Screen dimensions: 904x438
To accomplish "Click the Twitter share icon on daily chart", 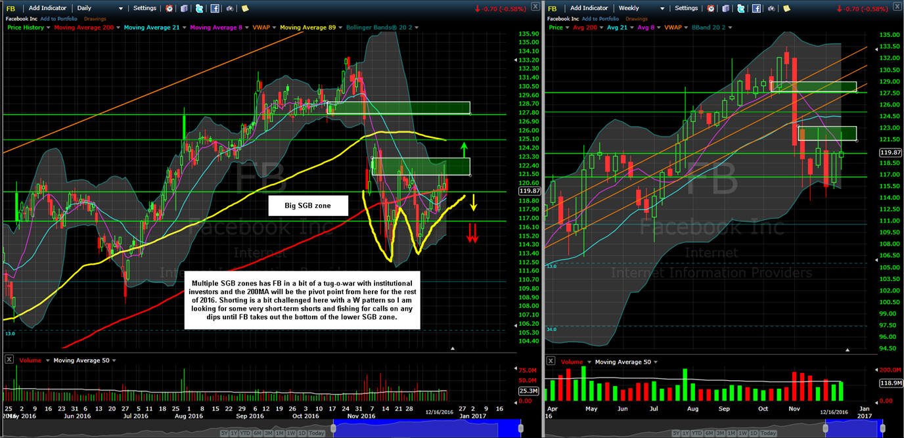I will coord(199,8).
